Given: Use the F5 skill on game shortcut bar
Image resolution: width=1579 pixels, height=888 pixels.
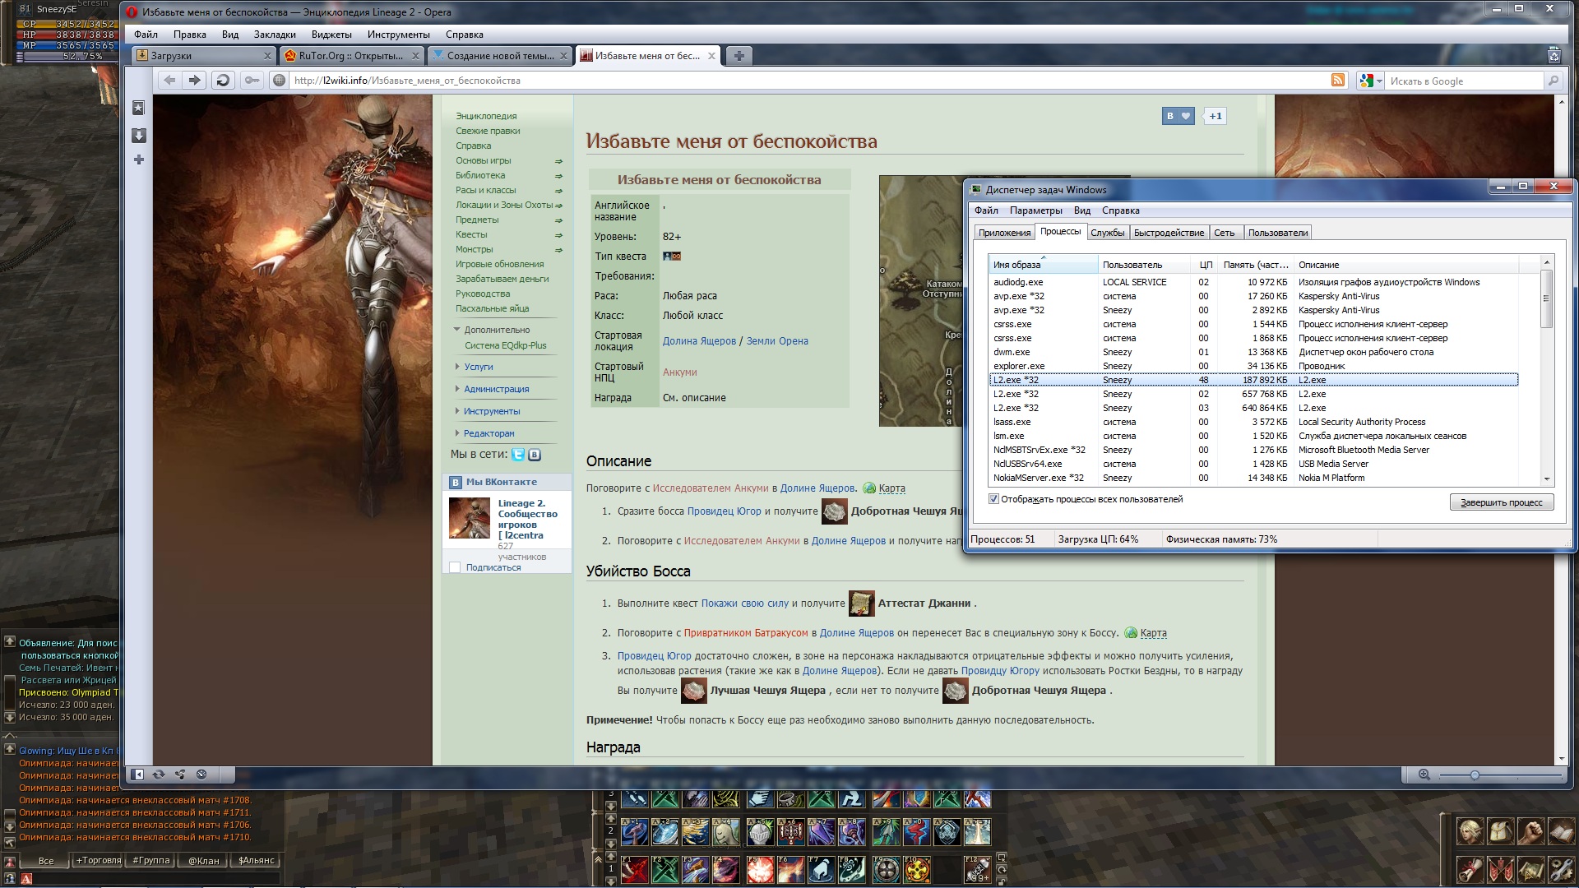Looking at the screenshot, I should (x=759, y=868).
